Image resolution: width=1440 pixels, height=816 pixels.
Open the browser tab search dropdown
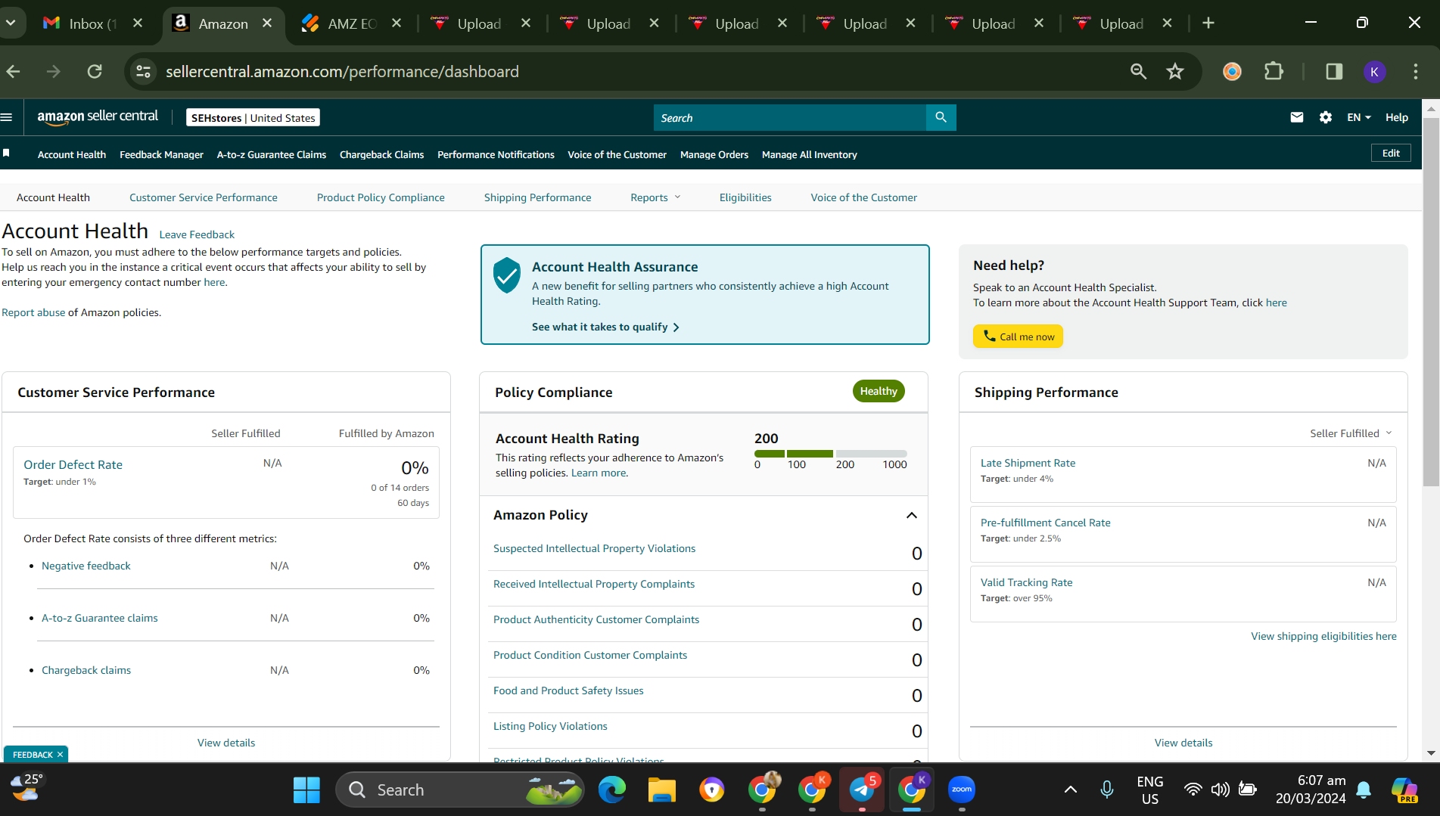tap(11, 23)
